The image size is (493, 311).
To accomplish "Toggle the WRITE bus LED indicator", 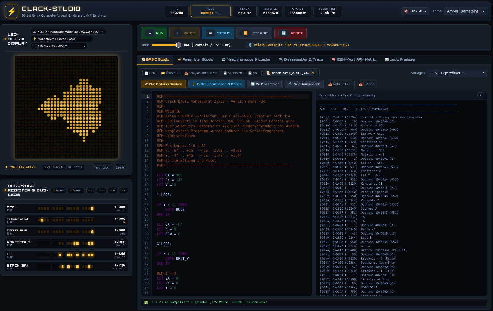I will [x=76, y=190].
